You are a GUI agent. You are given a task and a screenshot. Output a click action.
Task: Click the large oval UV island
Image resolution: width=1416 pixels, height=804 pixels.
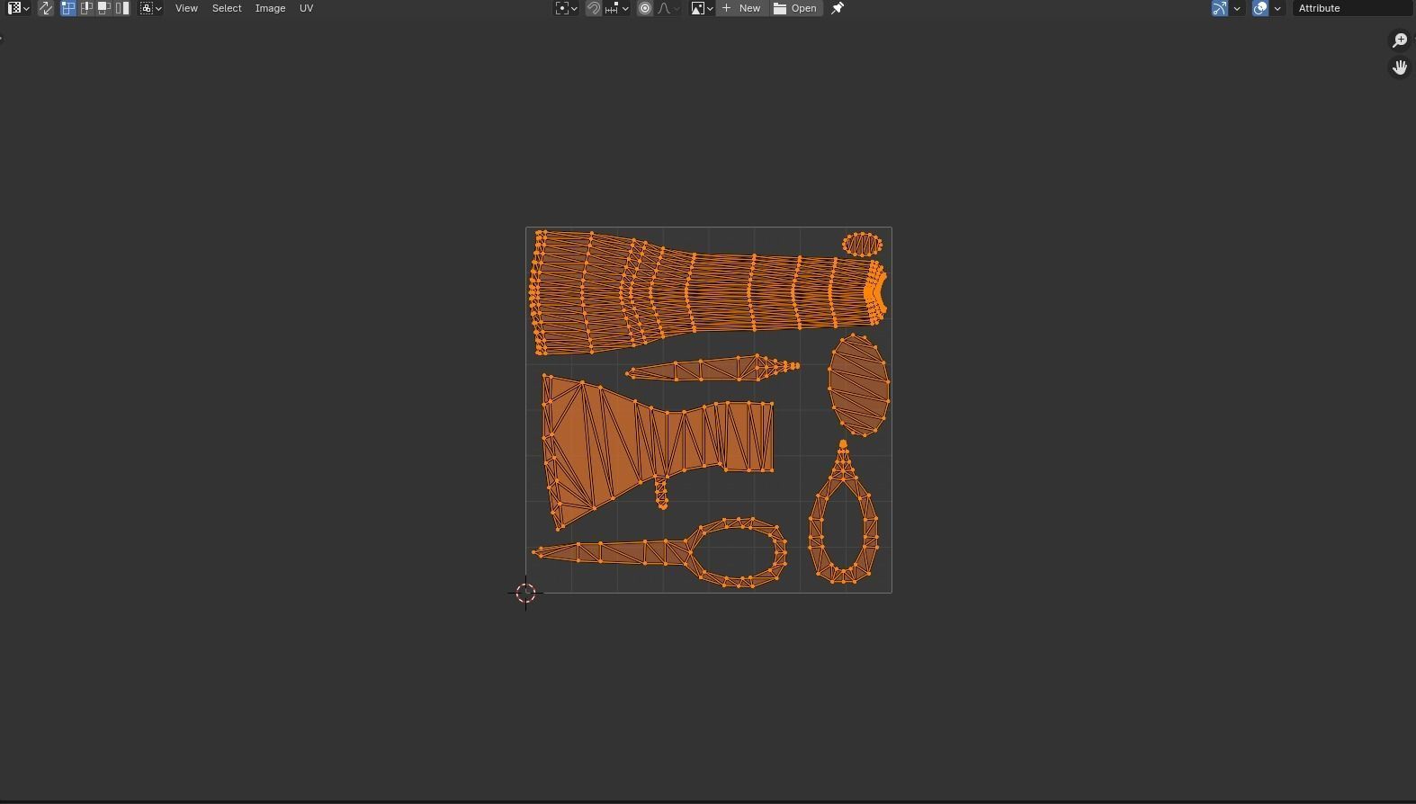(858, 385)
